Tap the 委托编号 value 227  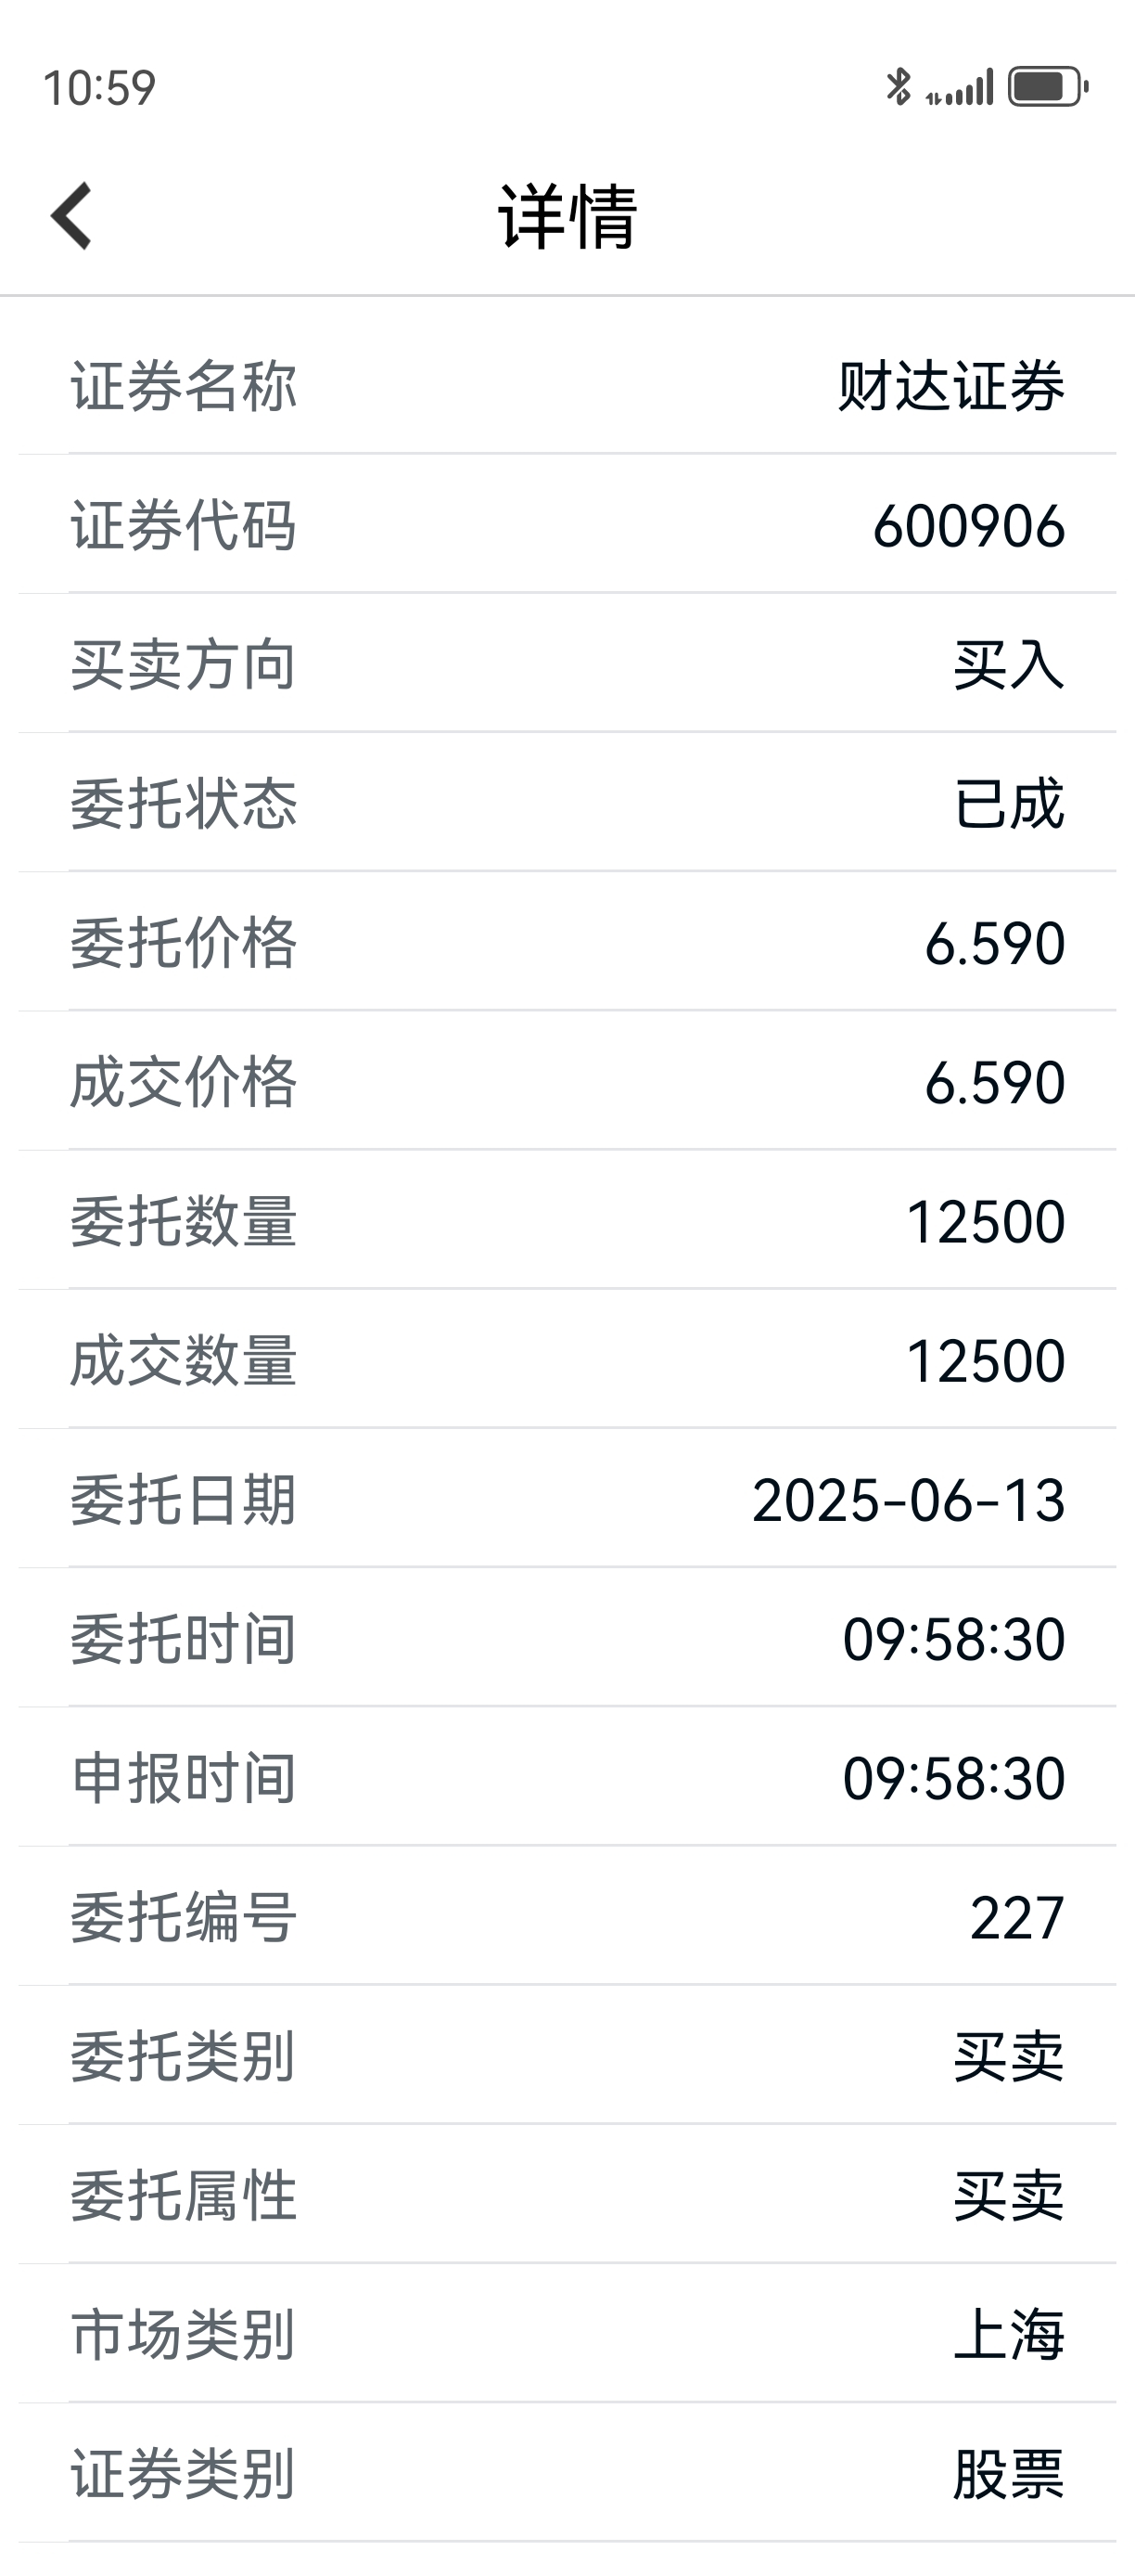1017,1918
